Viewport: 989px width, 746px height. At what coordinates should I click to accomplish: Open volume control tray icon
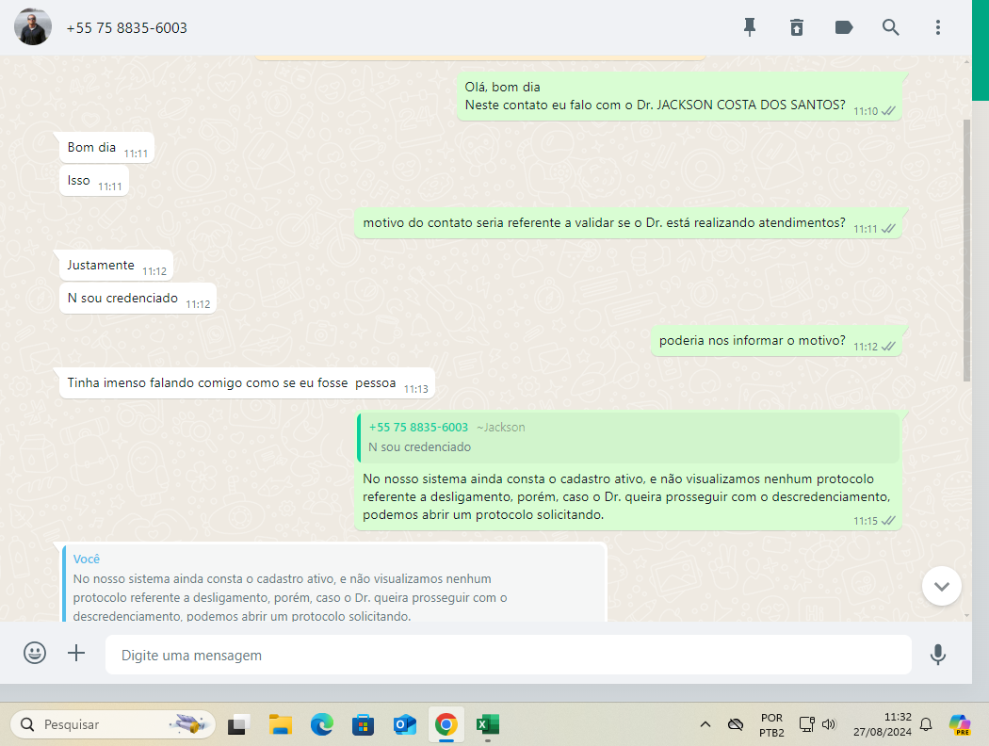pos(829,724)
